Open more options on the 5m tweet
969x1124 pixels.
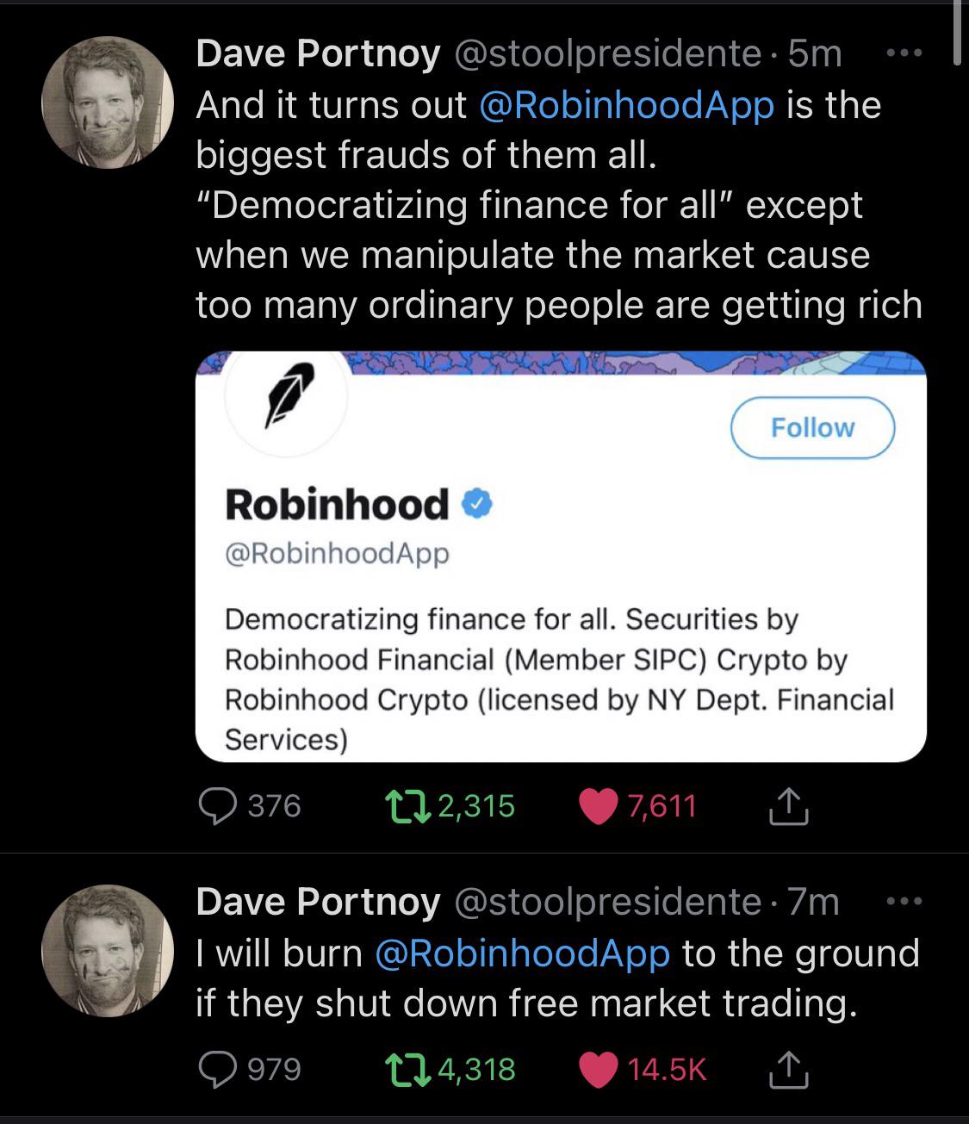(904, 54)
